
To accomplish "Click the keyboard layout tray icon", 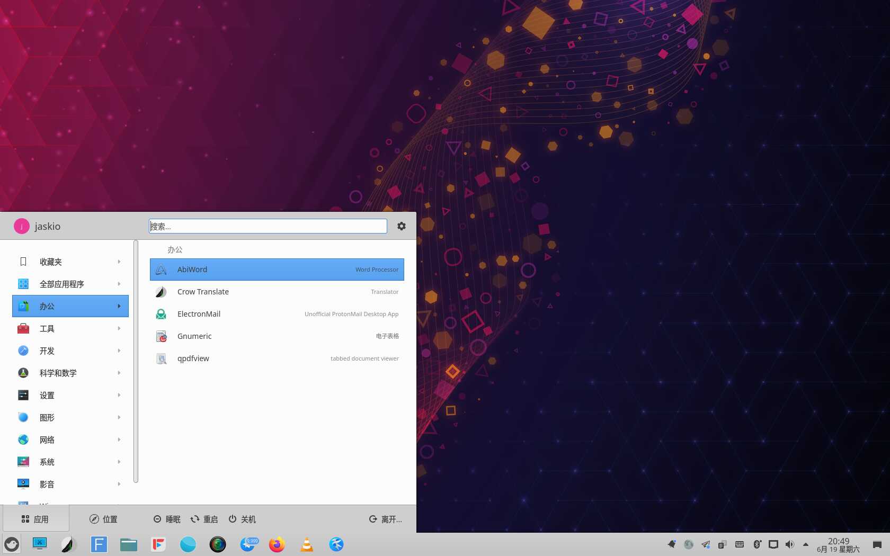I will tap(740, 544).
